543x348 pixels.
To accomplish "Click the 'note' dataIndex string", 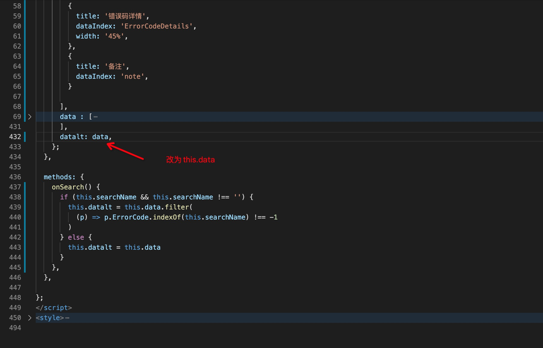I will pos(132,77).
